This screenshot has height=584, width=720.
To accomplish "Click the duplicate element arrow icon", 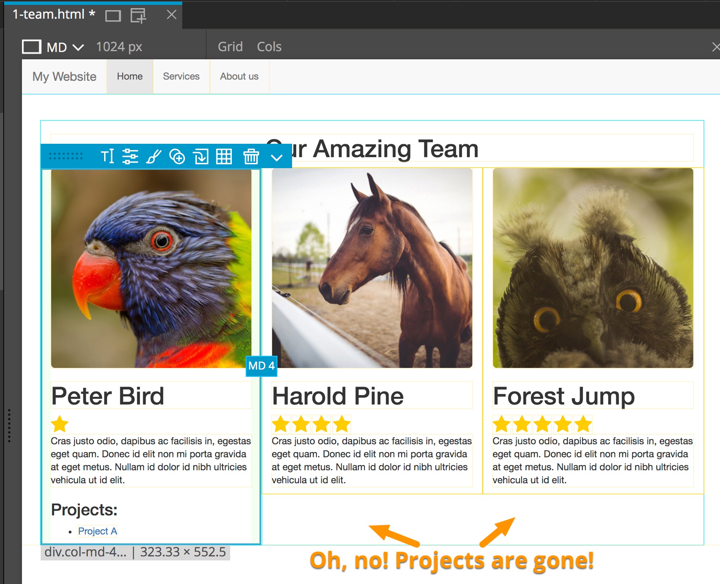I will [201, 156].
